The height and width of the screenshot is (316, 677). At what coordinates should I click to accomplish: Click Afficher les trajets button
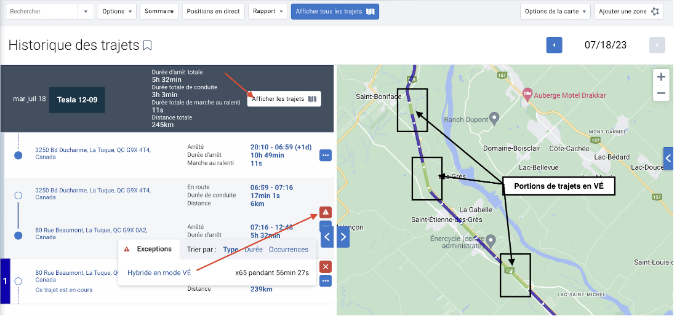tap(284, 99)
